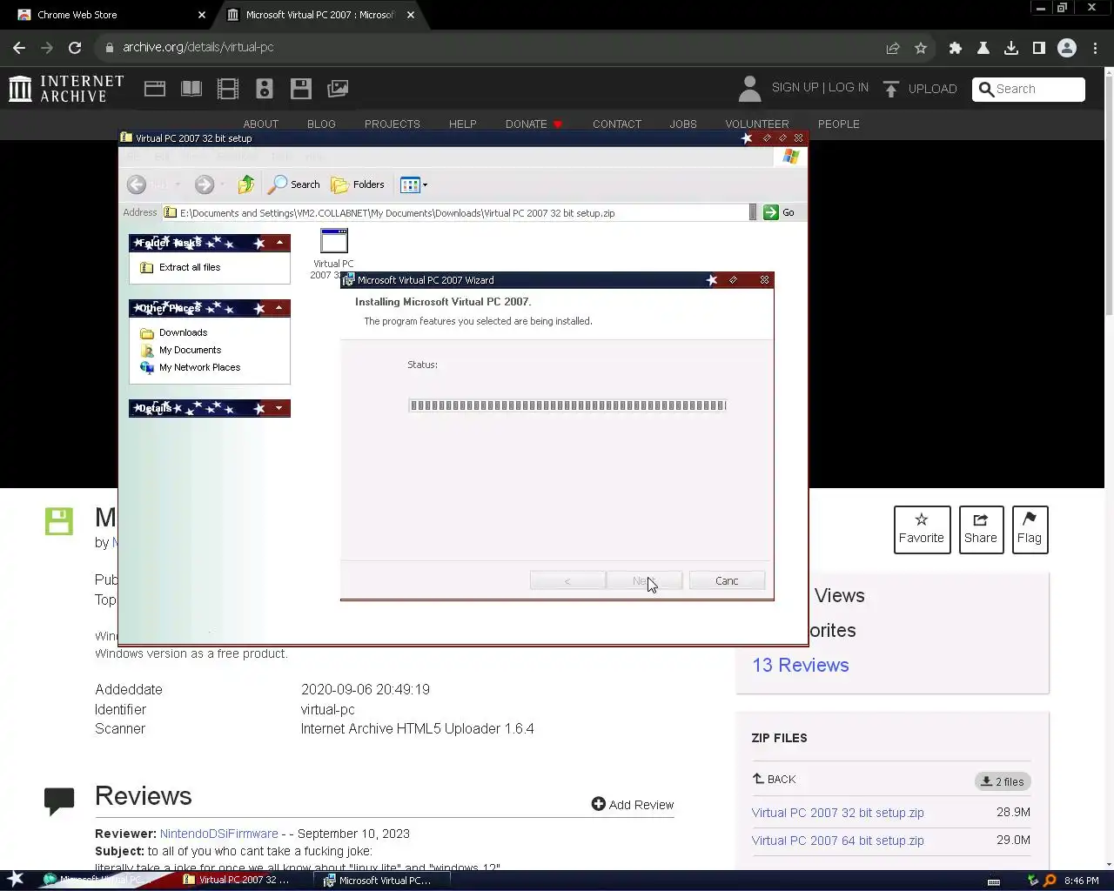The image size is (1114, 891).
Task: Open the Explorer address bar dropdown
Action: [753, 212]
